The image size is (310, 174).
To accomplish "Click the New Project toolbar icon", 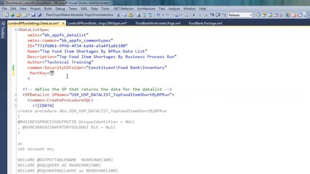I will [x=6, y=15].
